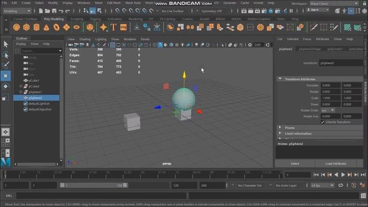The image size is (368, 207).
Task: Go to start of playback range
Action: coord(316,175)
